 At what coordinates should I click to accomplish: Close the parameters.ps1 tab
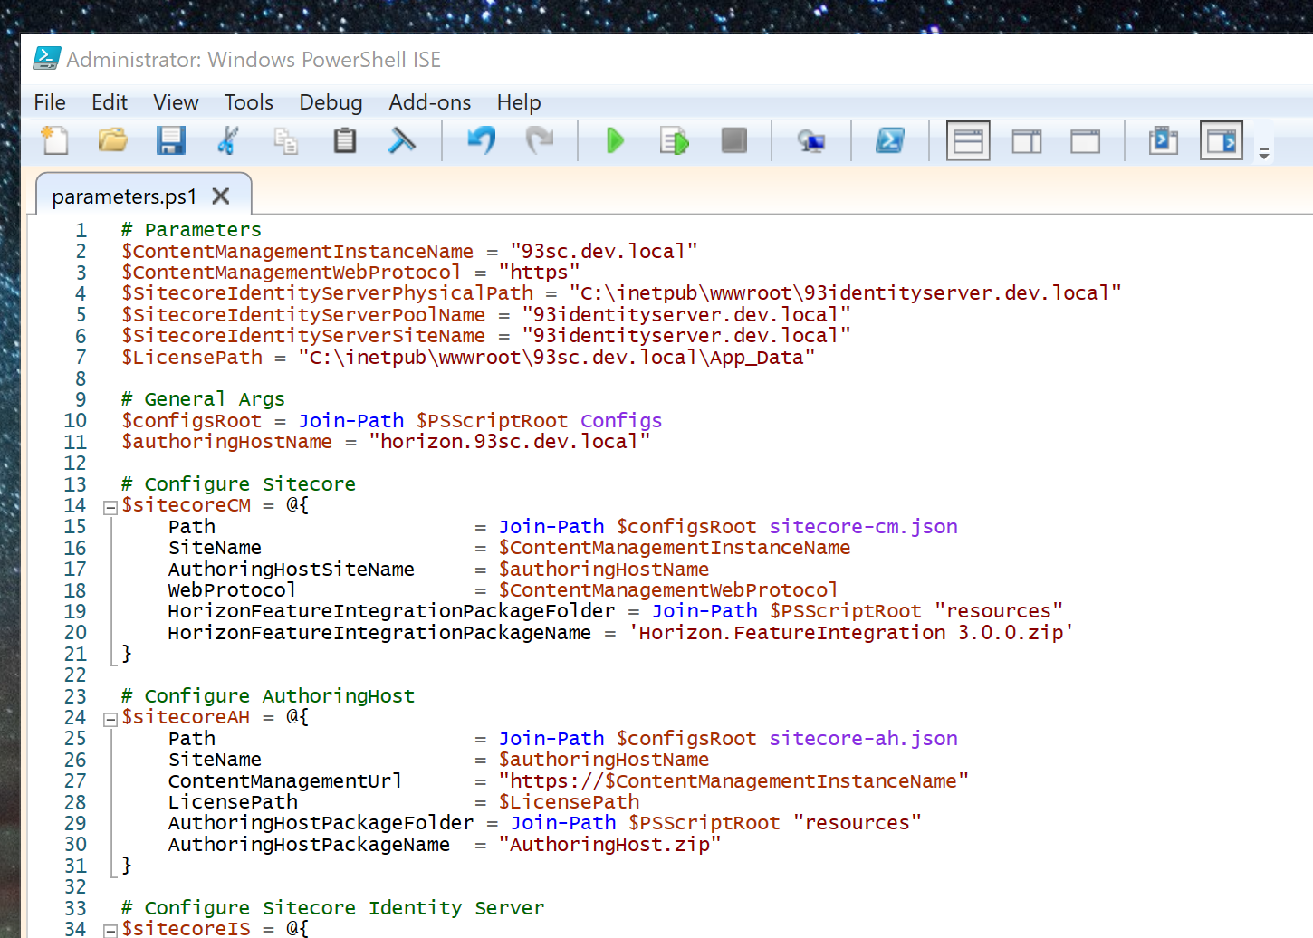point(220,196)
